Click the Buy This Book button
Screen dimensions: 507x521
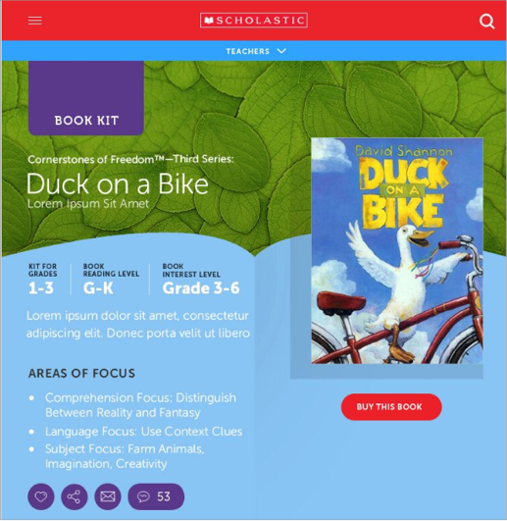pos(391,407)
